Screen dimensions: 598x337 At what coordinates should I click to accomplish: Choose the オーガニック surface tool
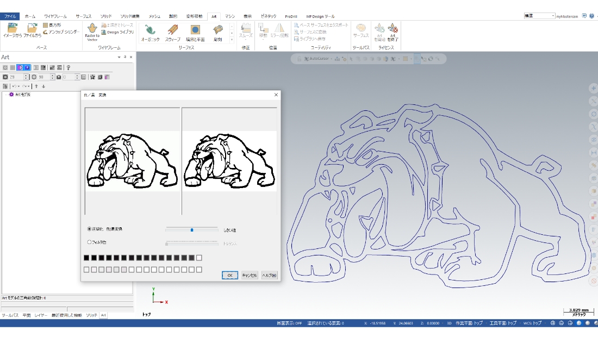(150, 33)
